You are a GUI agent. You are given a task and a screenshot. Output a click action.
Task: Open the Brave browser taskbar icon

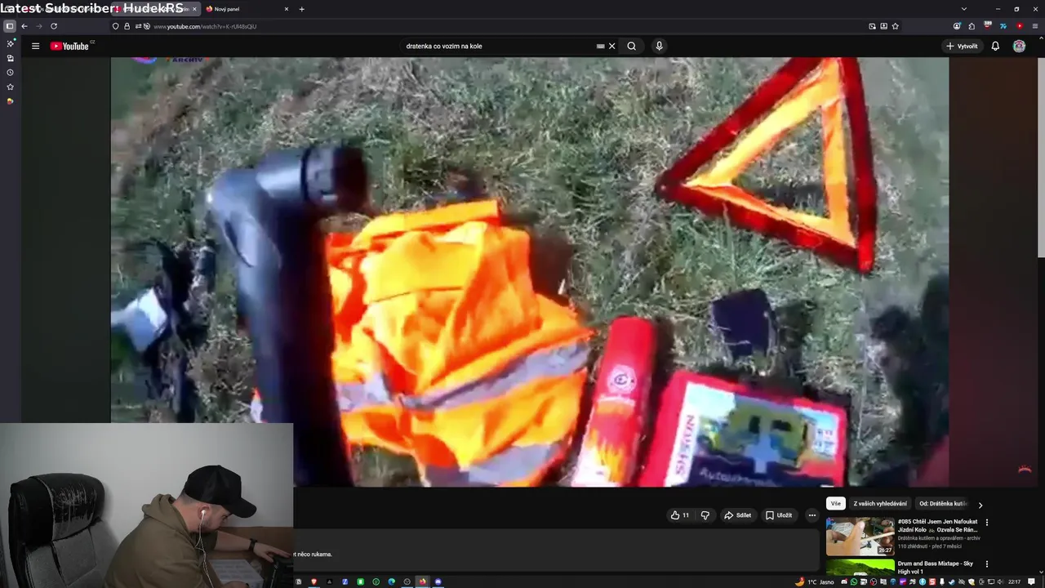tap(313, 581)
